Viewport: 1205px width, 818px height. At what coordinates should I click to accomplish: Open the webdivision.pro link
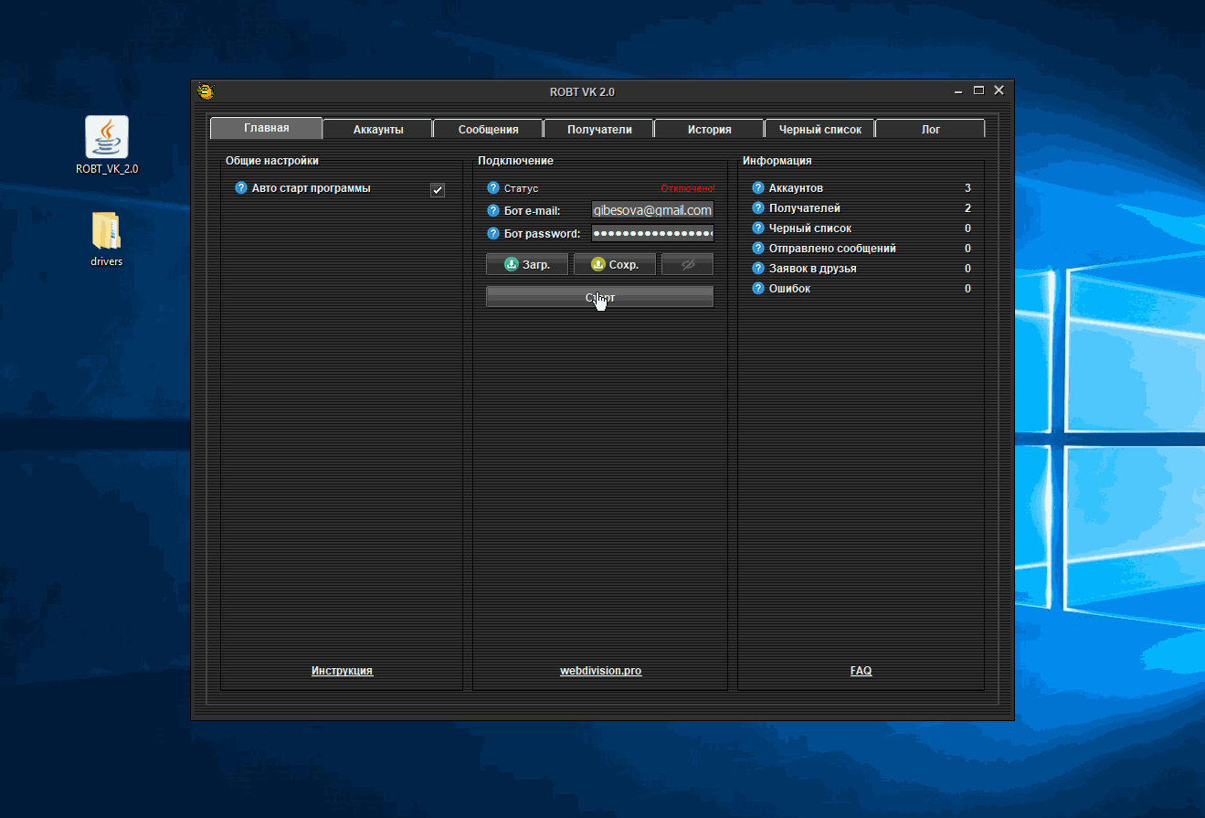600,671
